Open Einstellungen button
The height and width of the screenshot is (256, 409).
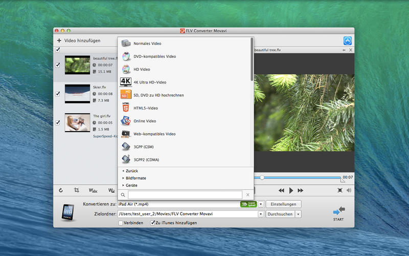pos(284,204)
